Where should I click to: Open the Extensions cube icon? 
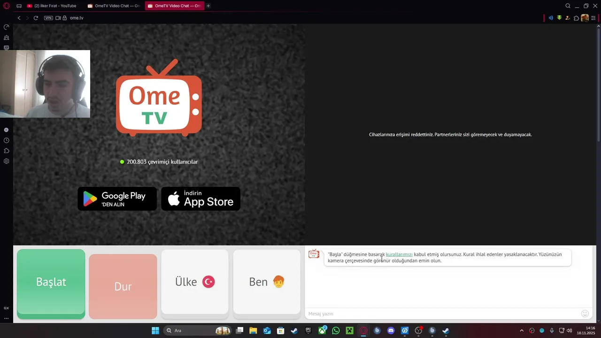tap(576, 18)
